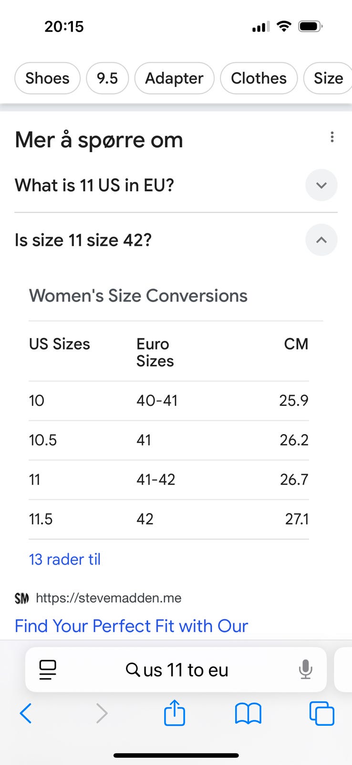Screen dimensions: 352x765
Task: Select the 9.5 filter chip
Action: tap(107, 78)
